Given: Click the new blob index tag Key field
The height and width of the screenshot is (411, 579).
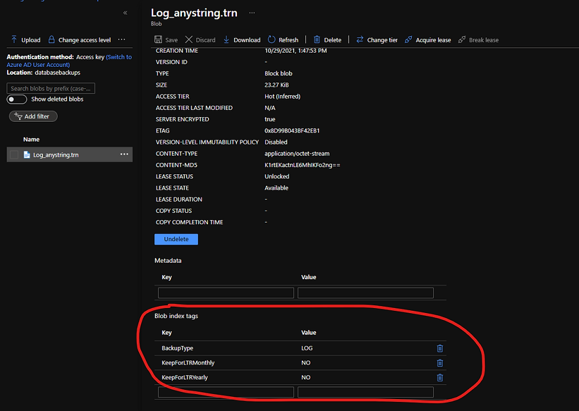Looking at the screenshot, I should tap(226, 392).
